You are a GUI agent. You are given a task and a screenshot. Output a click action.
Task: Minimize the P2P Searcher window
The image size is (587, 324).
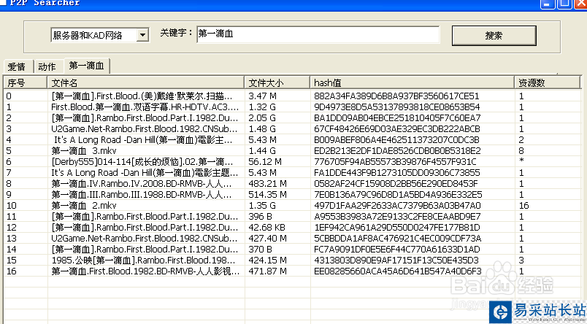548,4
